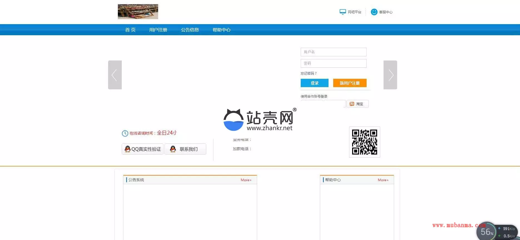The width and height of the screenshot is (520, 240).
Task: Click the monitor icon for 网吧平台
Action: [343, 12]
